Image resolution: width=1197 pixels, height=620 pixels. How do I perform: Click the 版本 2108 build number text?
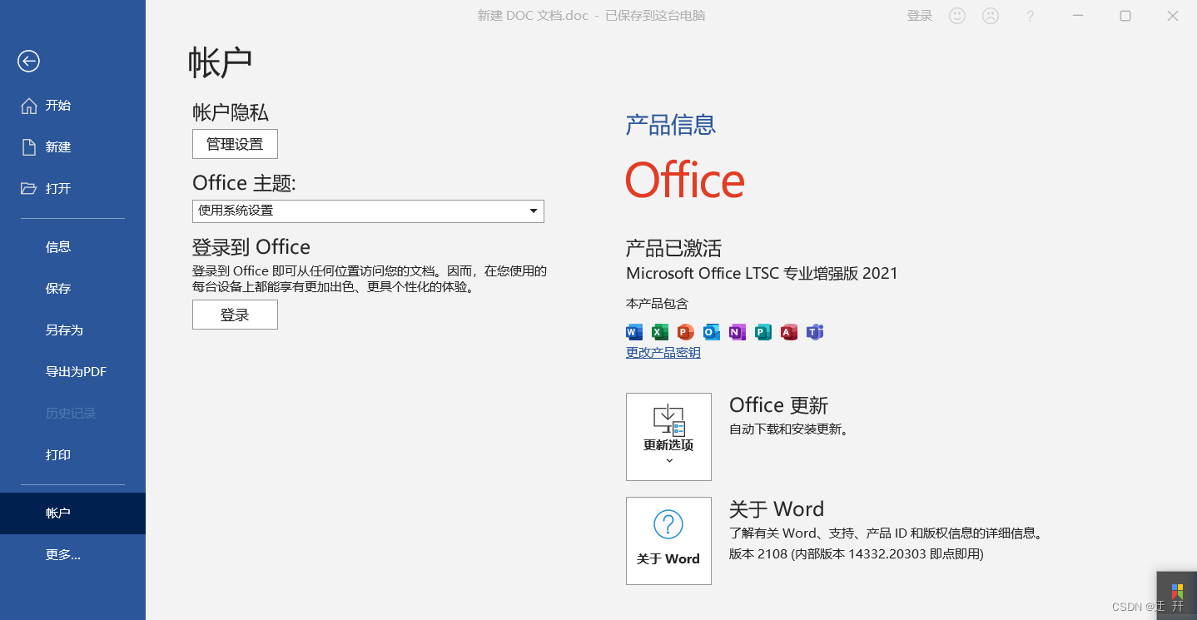857,554
